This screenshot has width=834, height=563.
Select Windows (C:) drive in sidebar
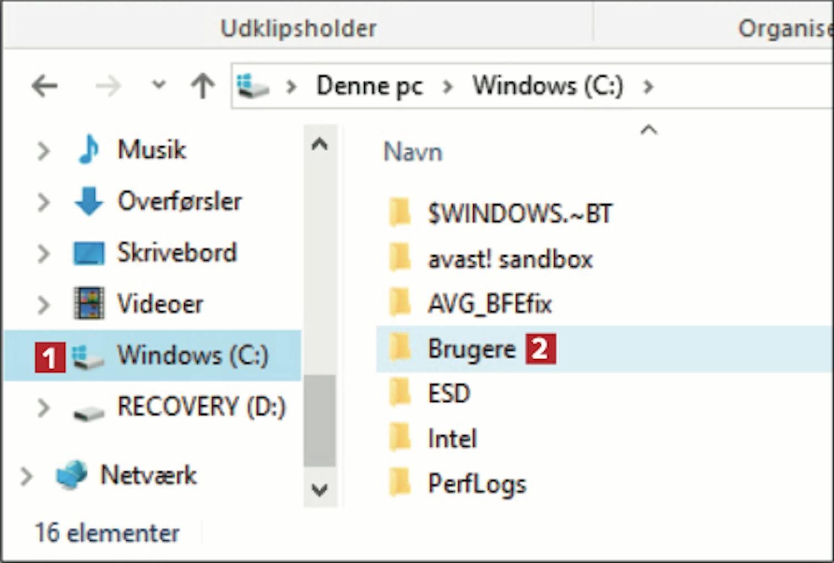coord(152,355)
